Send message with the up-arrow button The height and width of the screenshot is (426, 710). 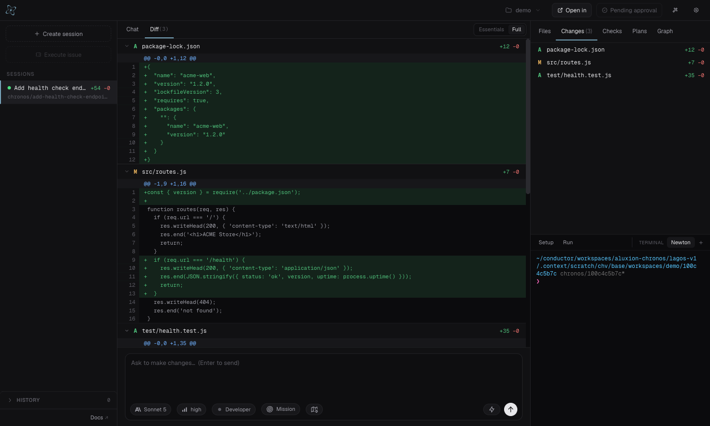(x=511, y=409)
